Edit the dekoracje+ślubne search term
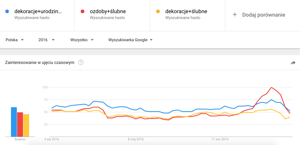The width and height of the screenshot is (300, 145). pos(186,12)
